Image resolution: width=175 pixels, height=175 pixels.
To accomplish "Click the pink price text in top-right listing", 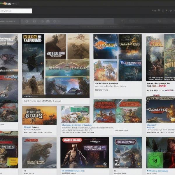I will (x=163, y=86).
